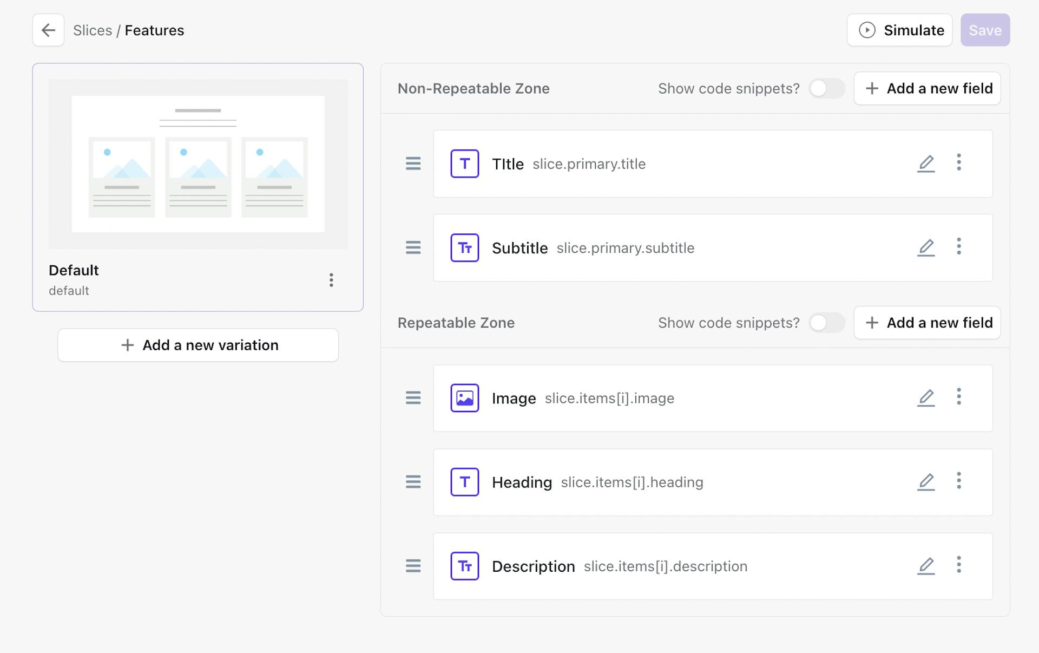This screenshot has height=653, width=1039.
Task: Enable code snippets for Repeatable Zone
Action: point(826,323)
